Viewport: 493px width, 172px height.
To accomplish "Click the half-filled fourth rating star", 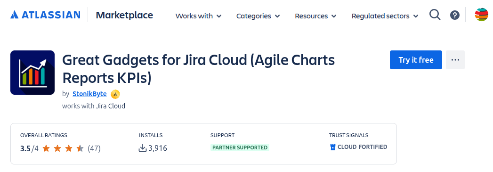I will [80, 148].
